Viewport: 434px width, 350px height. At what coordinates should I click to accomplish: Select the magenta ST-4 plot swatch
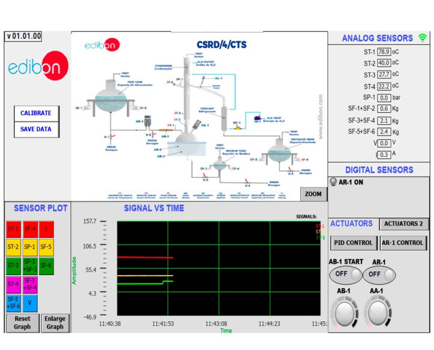point(13,283)
